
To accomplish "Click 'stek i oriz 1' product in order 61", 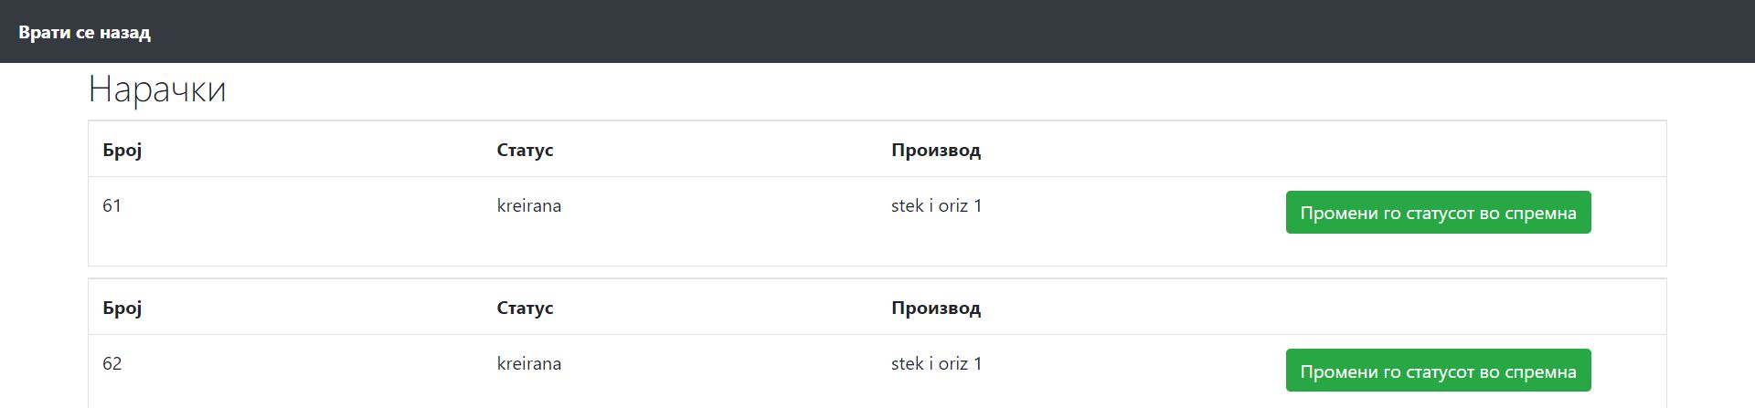I will [936, 206].
